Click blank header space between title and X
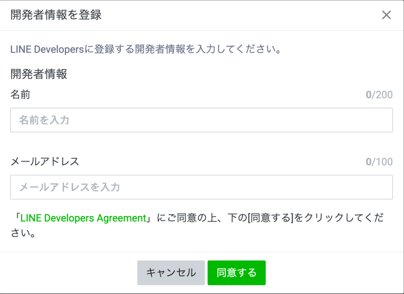The width and height of the screenshot is (404, 294). tap(237, 15)
